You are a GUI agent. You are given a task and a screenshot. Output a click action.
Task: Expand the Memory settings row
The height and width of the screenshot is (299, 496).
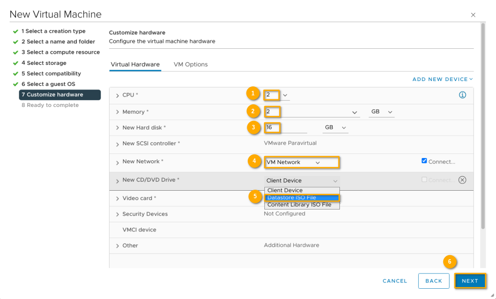pyautogui.click(x=118, y=112)
